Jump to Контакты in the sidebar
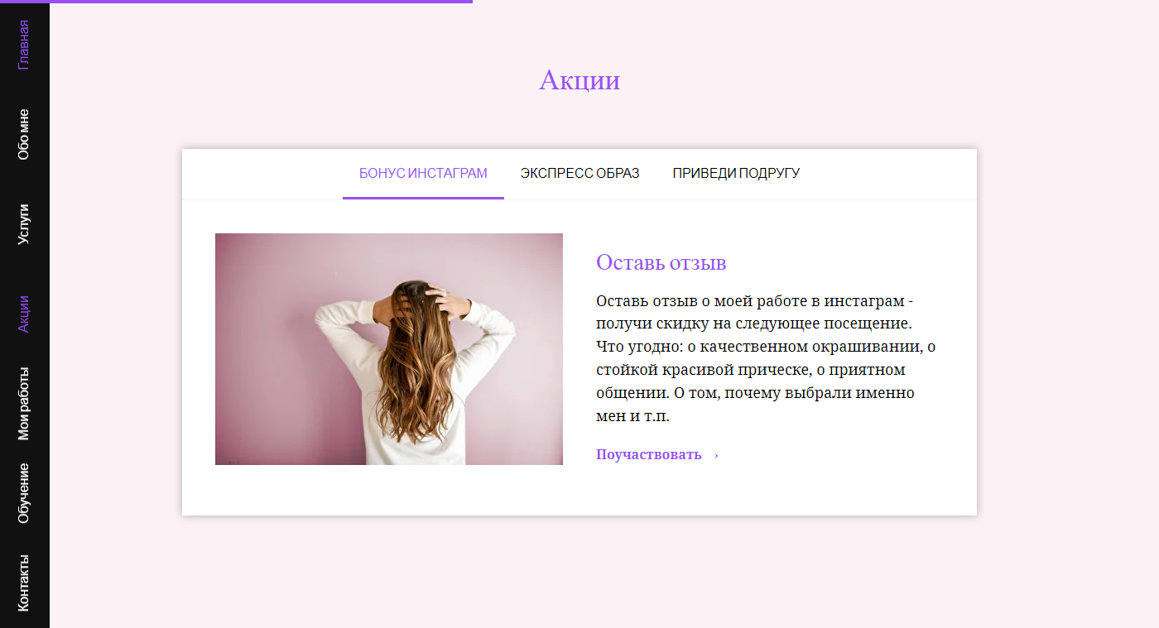The image size is (1159, 628). 24,582
